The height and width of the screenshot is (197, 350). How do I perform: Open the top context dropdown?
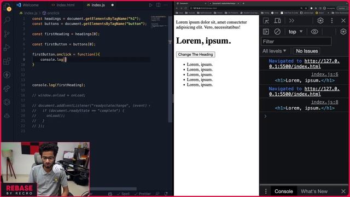[x=295, y=32]
